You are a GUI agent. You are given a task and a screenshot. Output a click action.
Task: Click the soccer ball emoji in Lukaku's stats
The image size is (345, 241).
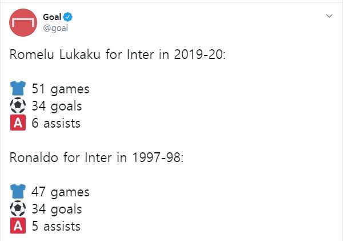(x=18, y=106)
